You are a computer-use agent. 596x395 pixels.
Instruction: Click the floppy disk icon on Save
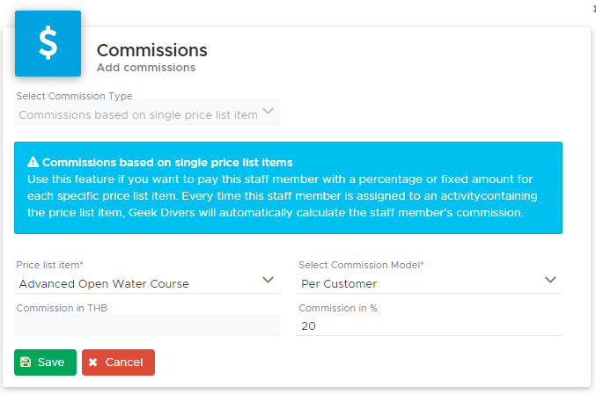26,362
